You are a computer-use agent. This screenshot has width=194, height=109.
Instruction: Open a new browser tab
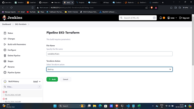[163, 2]
